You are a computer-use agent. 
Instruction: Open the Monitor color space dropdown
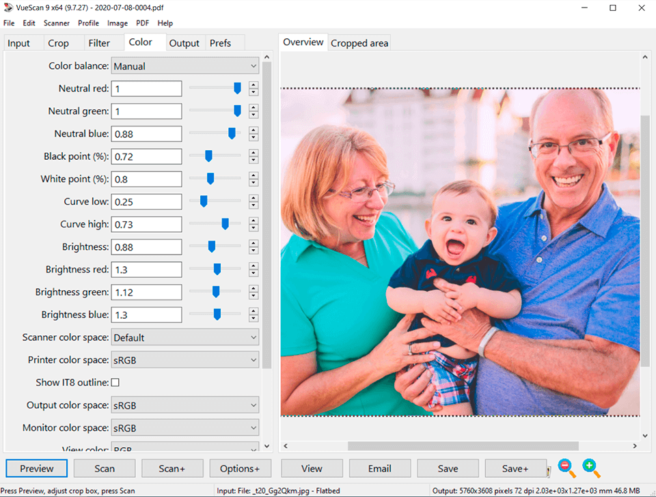click(x=184, y=427)
